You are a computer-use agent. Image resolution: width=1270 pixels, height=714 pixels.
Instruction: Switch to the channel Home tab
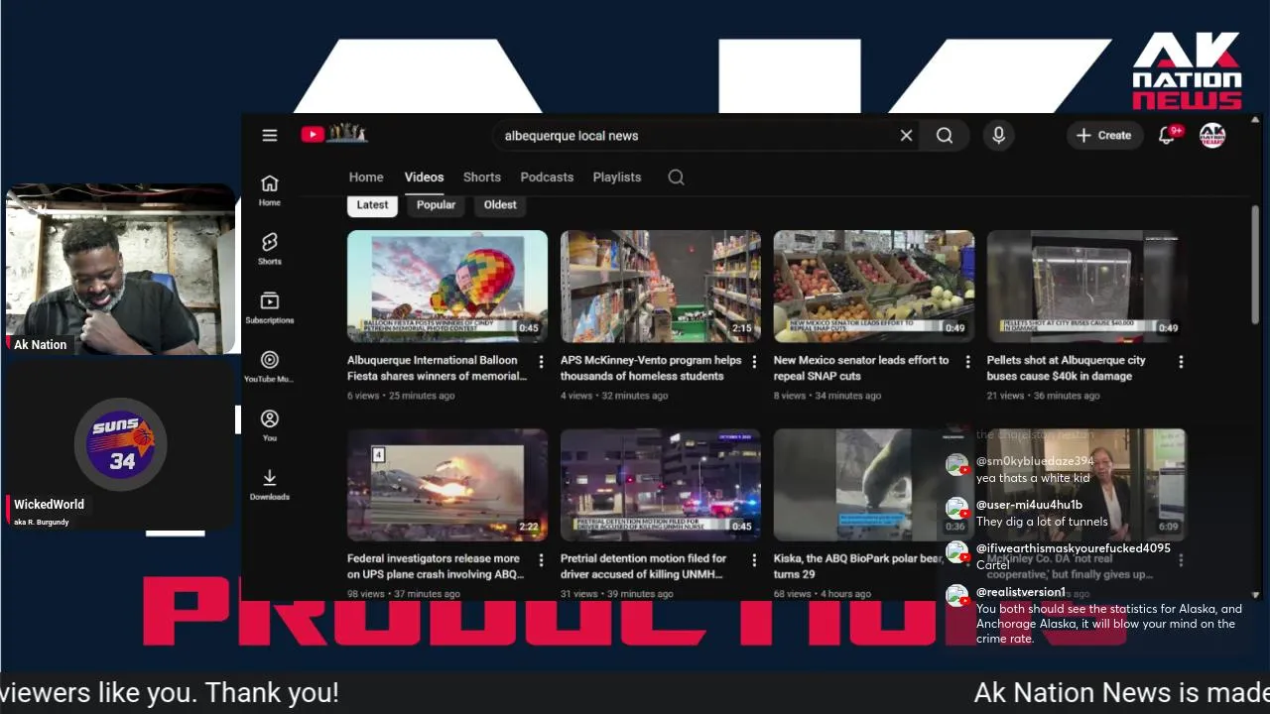point(366,177)
